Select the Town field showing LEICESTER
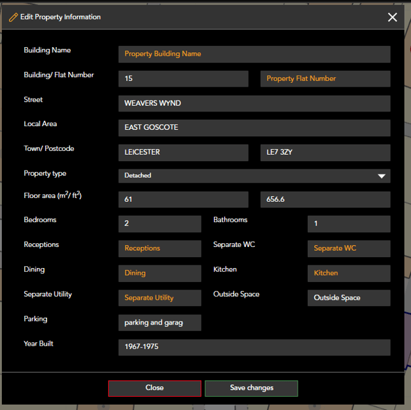Image resolution: width=411 pixels, height=410 pixels. click(x=183, y=153)
